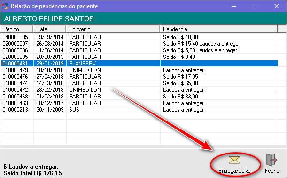287x178 pixels.
Task: Click date 11/06/2014 cell
Action: click(x=50, y=50)
